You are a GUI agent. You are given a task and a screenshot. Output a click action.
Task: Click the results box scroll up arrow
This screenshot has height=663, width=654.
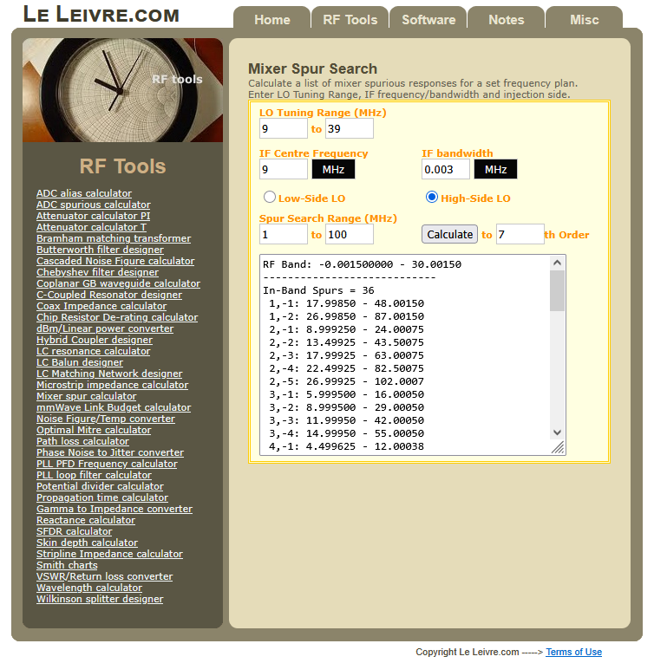coord(557,263)
